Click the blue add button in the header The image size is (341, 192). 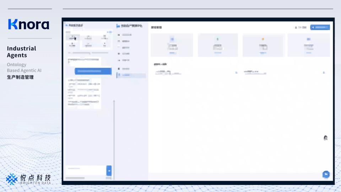coord(320,27)
